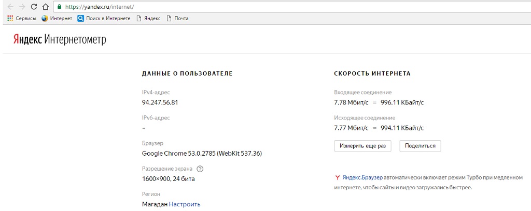Click the 996.11 КБайт/с incoming value
Screen dimensions: 531x211
pyautogui.click(x=402, y=102)
